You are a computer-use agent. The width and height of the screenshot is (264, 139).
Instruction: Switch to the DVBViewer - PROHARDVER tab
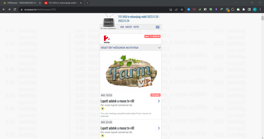(x=22, y=3)
